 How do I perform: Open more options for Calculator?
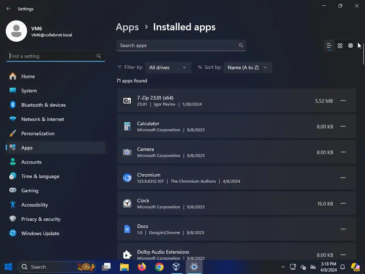point(343,127)
